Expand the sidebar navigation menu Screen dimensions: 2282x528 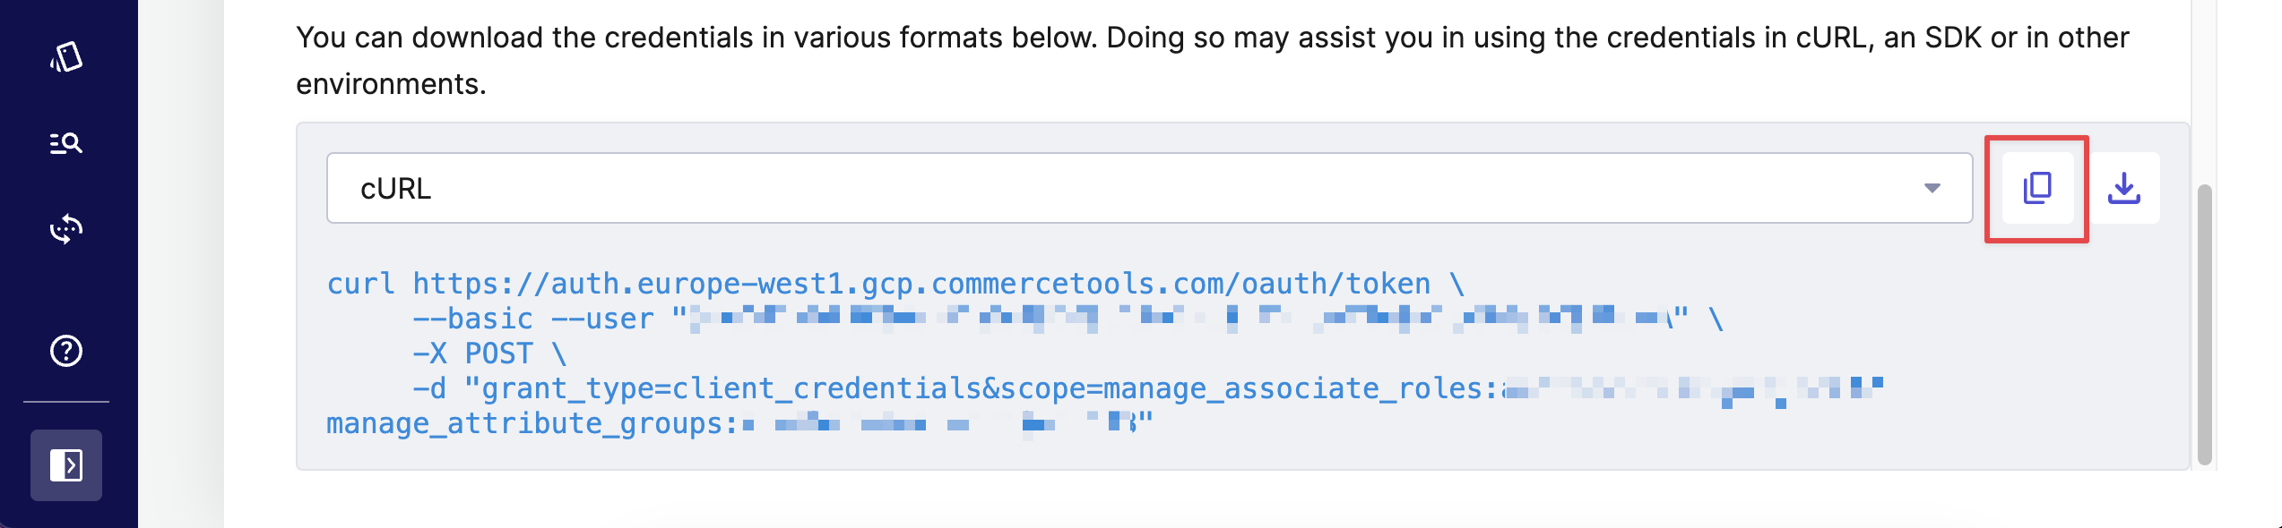point(66,465)
